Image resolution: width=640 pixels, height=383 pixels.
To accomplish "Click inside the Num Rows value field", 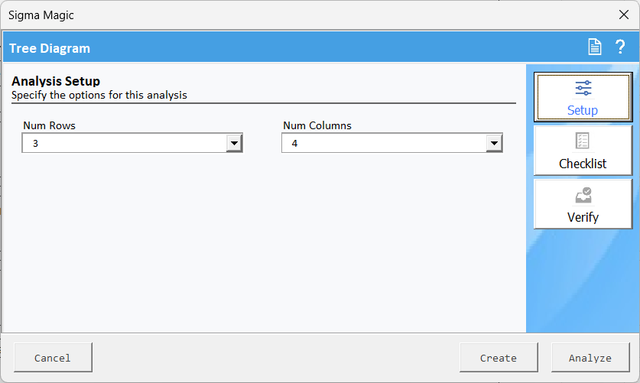I will (125, 143).
